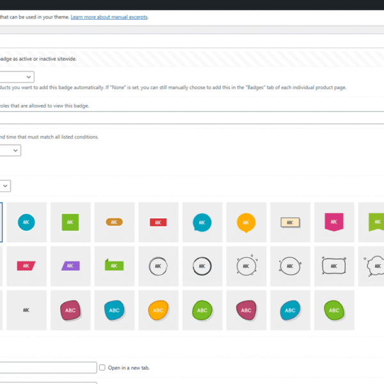Viewport: 384px width, 384px height.
Task: Select the red rectangle ABC badge
Action: point(158,222)
